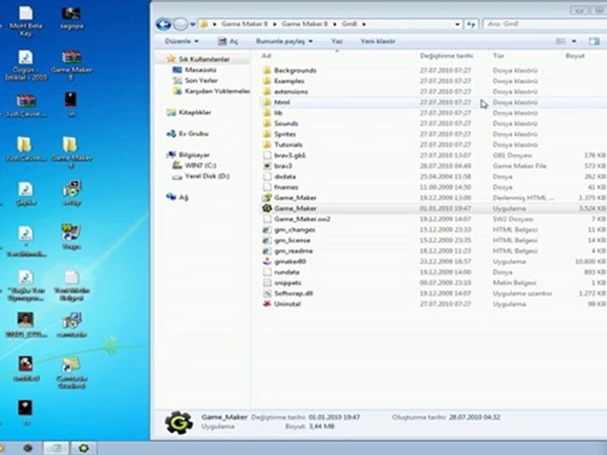Click the gm_changes HTML file icon
607x455 pixels.
pos(267,230)
